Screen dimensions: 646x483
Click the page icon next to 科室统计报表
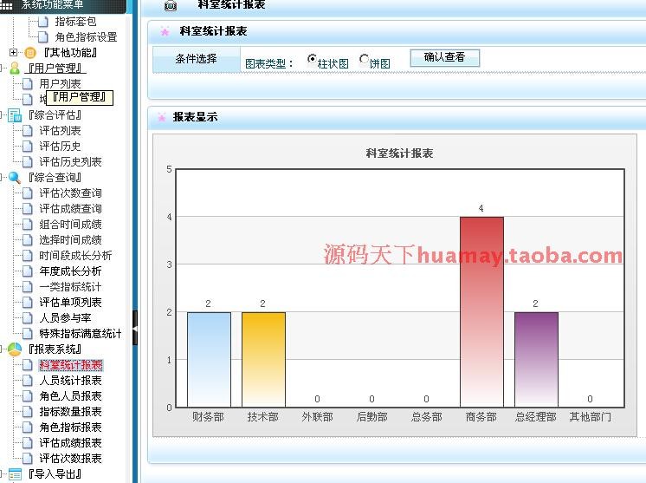point(28,365)
